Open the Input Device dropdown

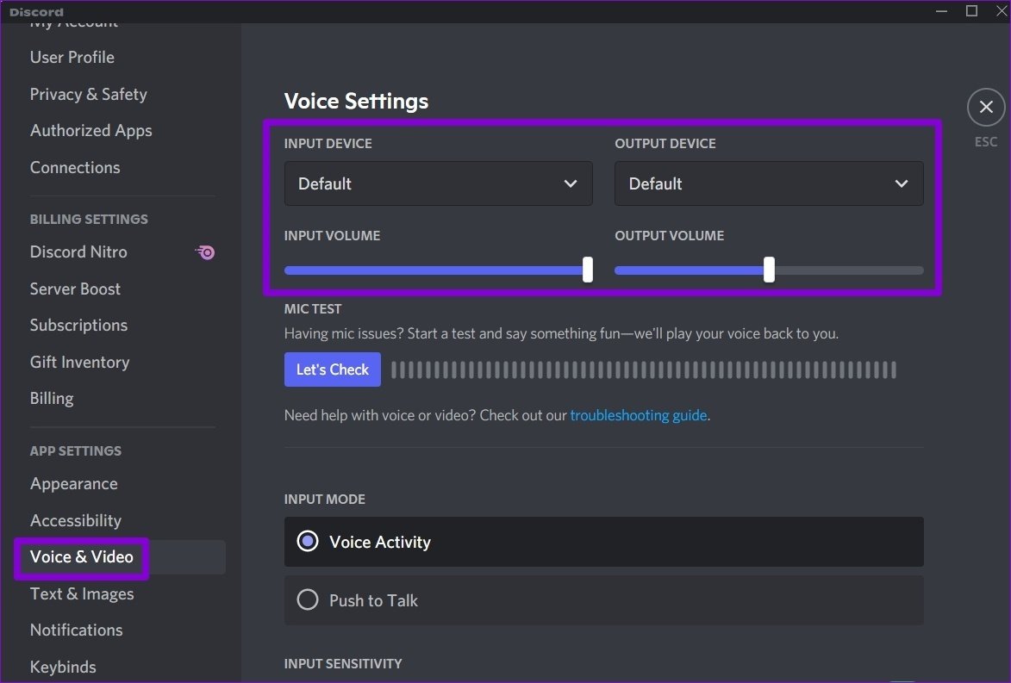click(439, 183)
